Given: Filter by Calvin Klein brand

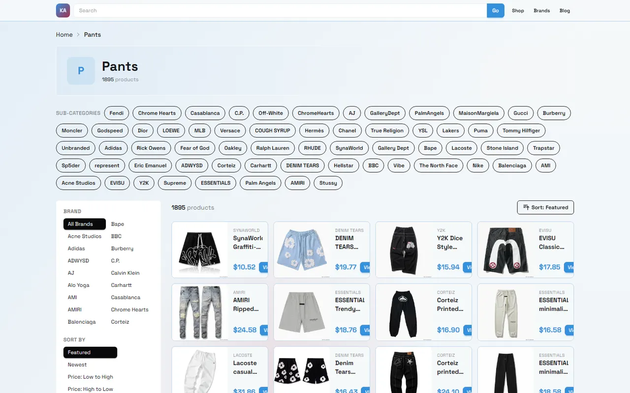Looking at the screenshot, I should coord(126,273).
